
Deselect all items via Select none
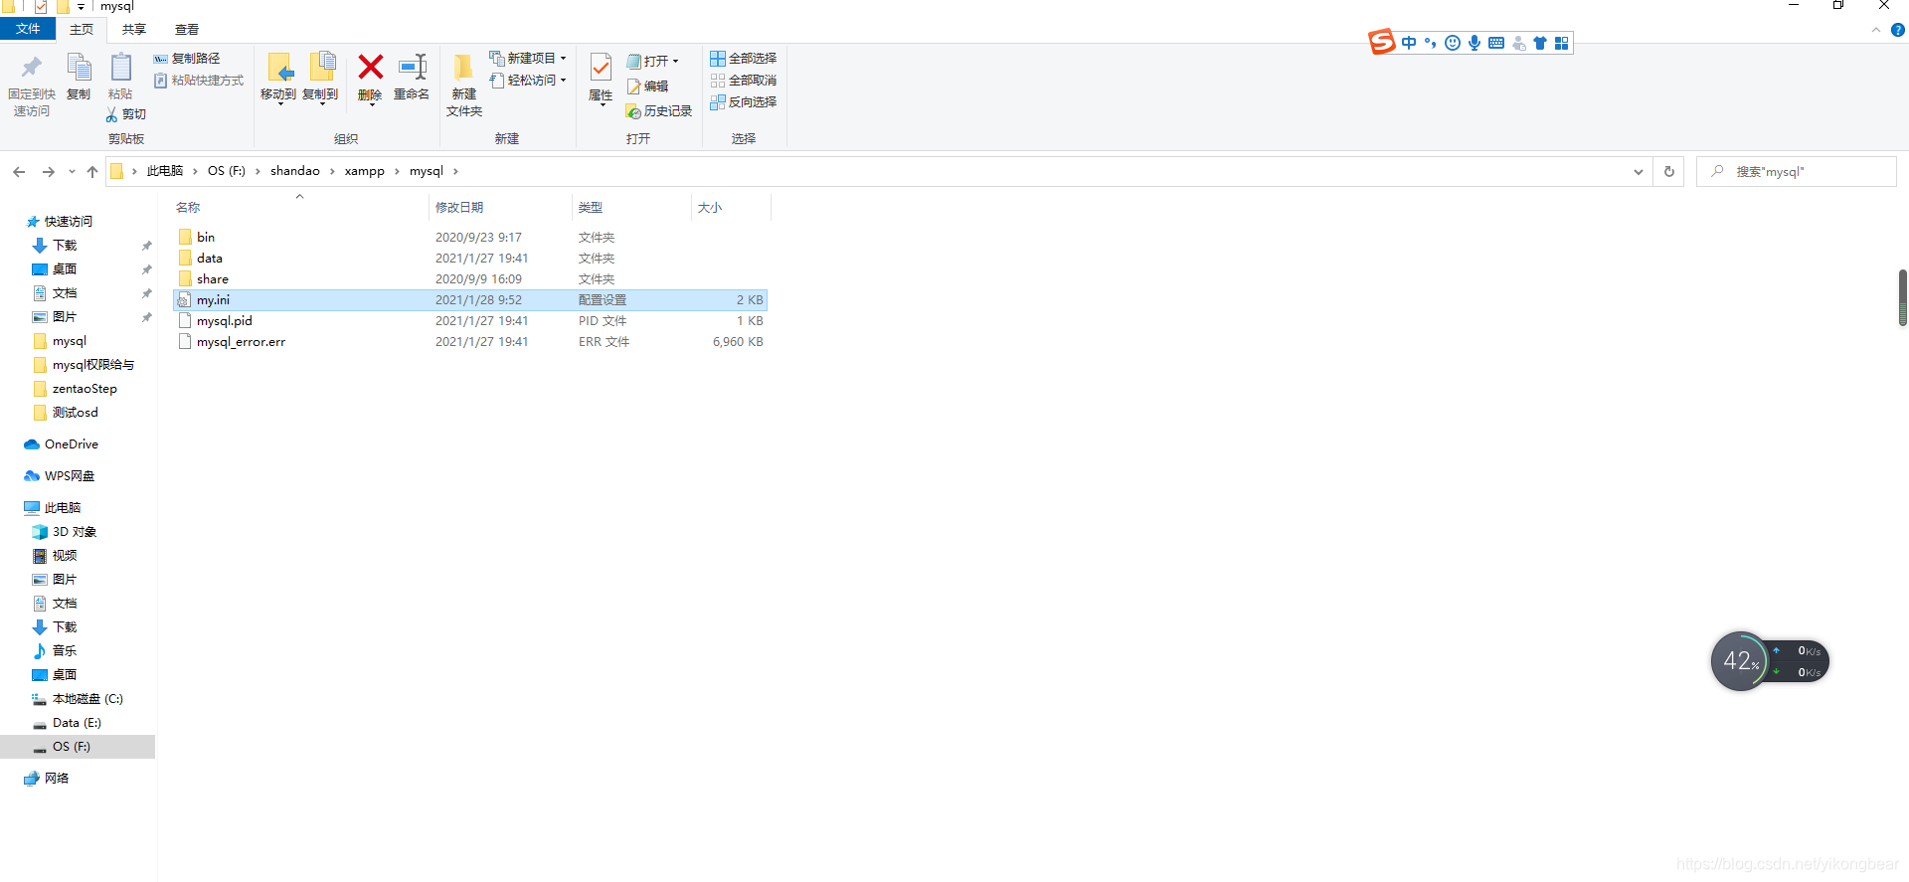coord(744,81)
